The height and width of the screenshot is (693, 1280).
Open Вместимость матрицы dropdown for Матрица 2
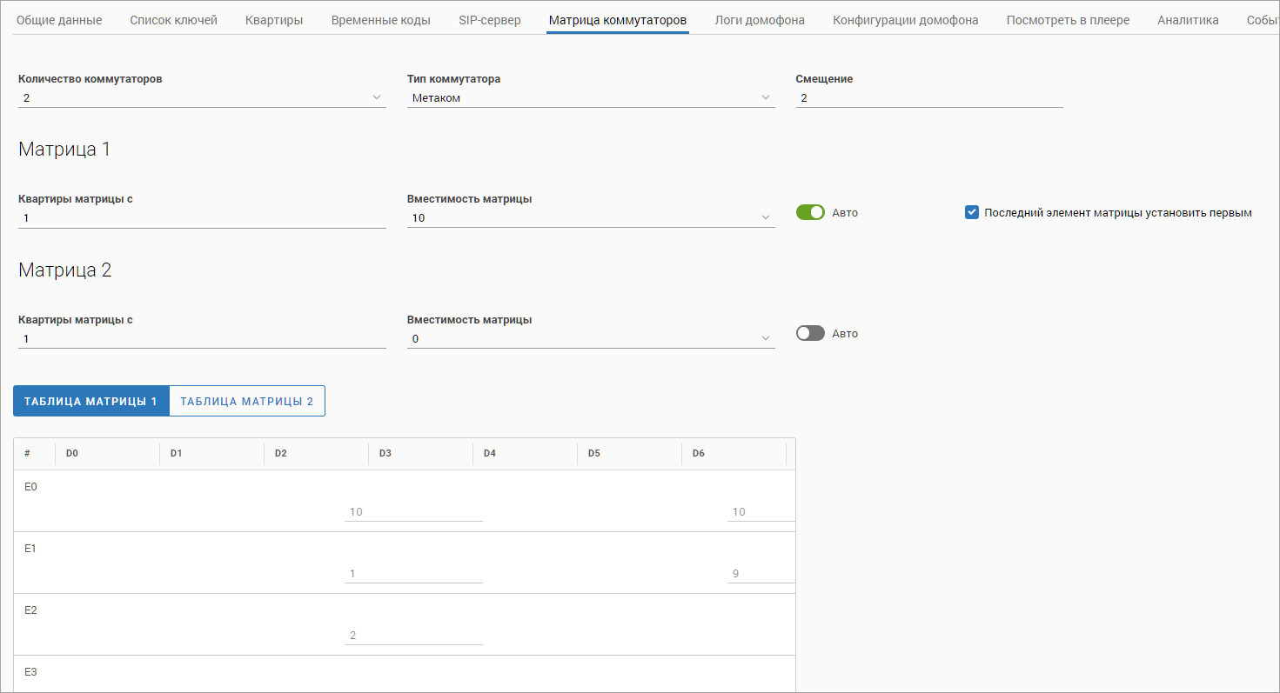pyautogui.click(x=590, y=339)
